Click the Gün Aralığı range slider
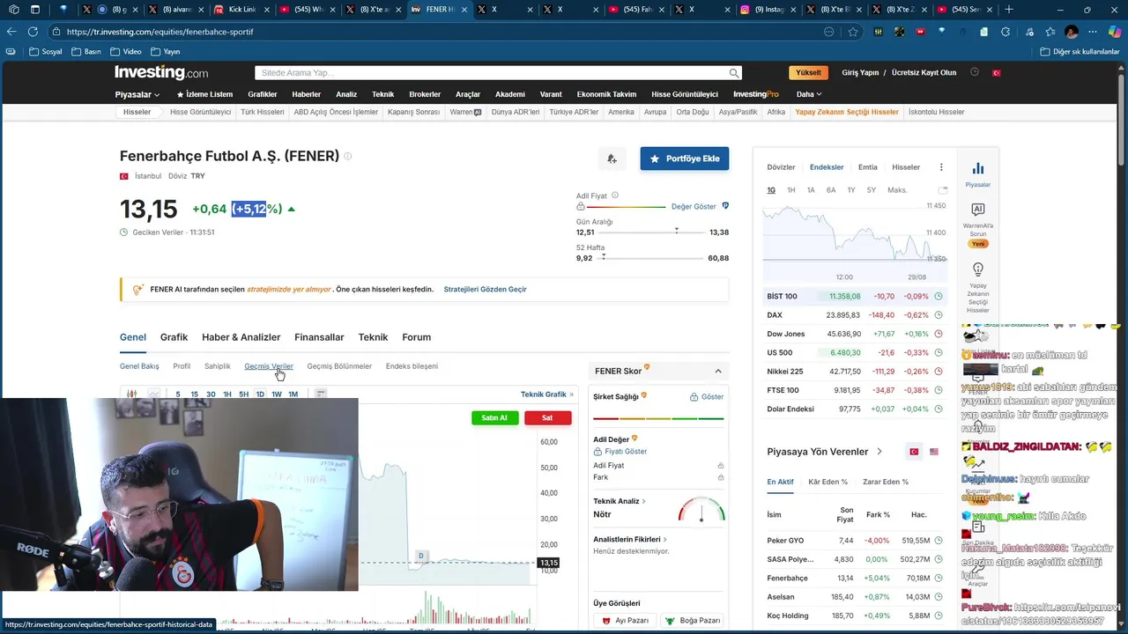Screen dimensions: 1128x634 652,232
